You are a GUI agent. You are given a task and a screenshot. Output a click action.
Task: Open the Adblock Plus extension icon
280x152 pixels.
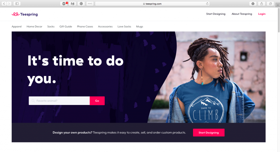click(x=64, y=4)
